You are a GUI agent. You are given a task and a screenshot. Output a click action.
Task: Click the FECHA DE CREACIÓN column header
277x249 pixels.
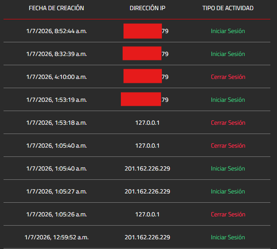click(56, 8)
